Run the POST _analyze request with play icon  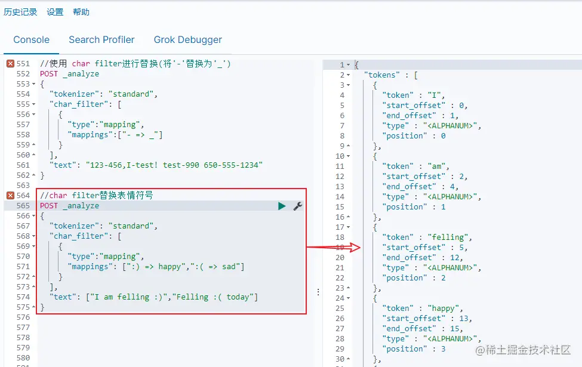point(282,206)
